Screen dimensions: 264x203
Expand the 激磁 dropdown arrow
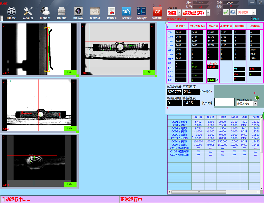tap(179, 13)
